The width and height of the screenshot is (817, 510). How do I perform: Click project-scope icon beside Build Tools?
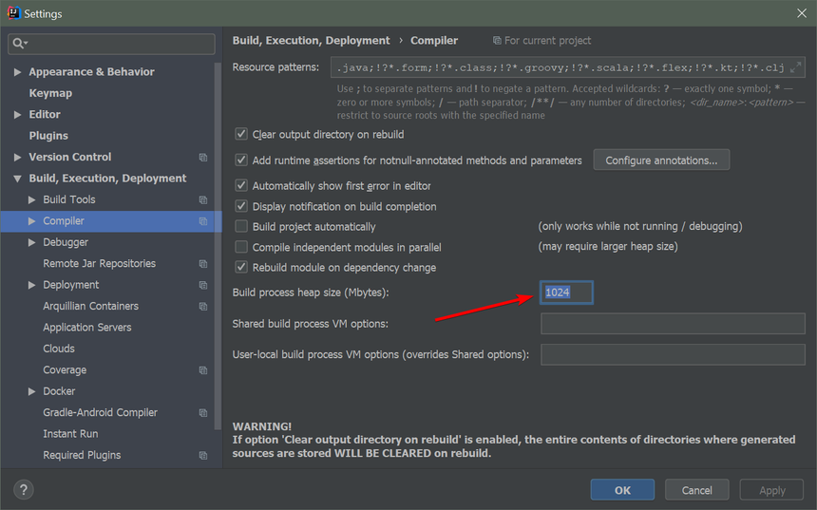click(x=203, y=200)
